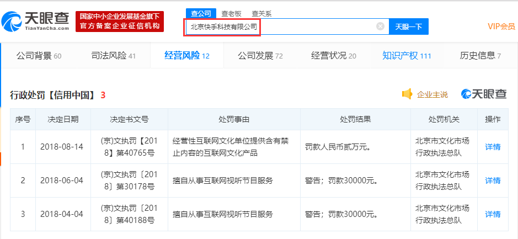Open the TianYanCha logo homepage
The height and width of the screenshot is (239, 518).
(35, 21)
